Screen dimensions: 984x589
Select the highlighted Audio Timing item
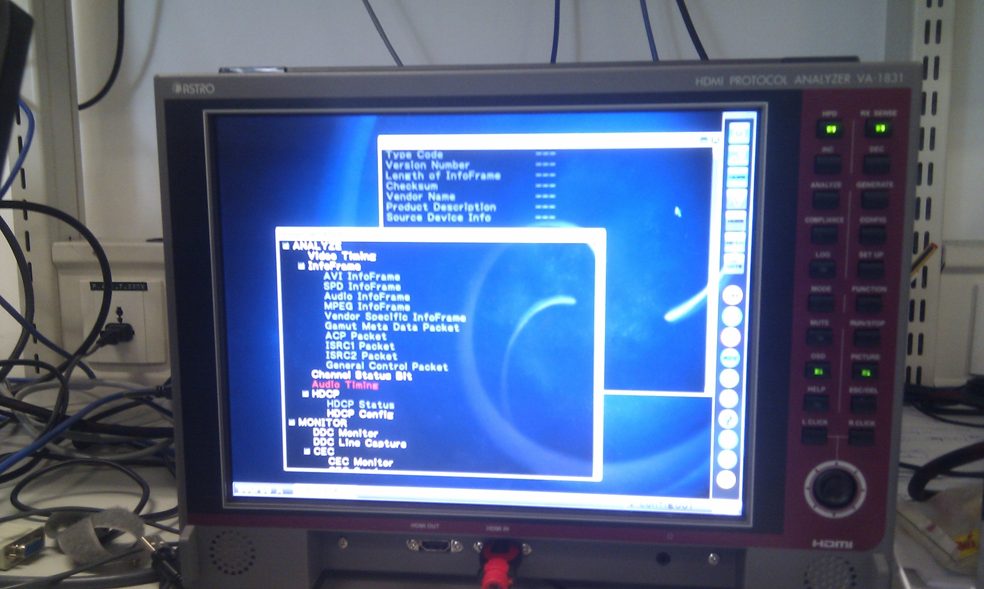[x=345, y=384]
